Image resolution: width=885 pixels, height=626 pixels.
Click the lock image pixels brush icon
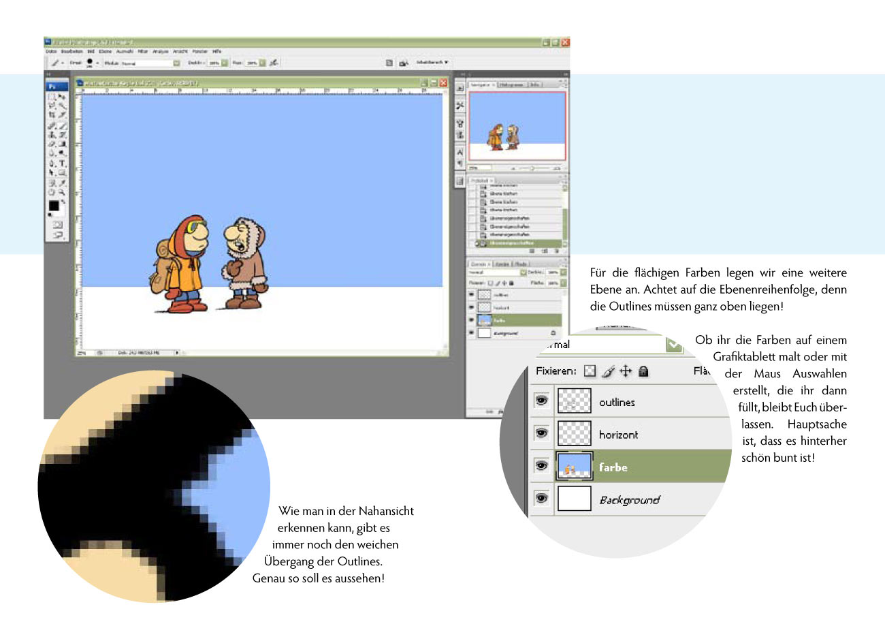pos(608,371)
